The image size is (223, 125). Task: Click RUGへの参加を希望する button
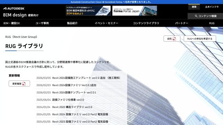point(200,39)
